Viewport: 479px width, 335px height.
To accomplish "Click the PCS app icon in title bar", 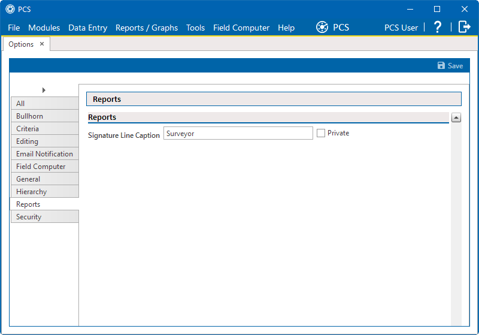I will 10,9.
